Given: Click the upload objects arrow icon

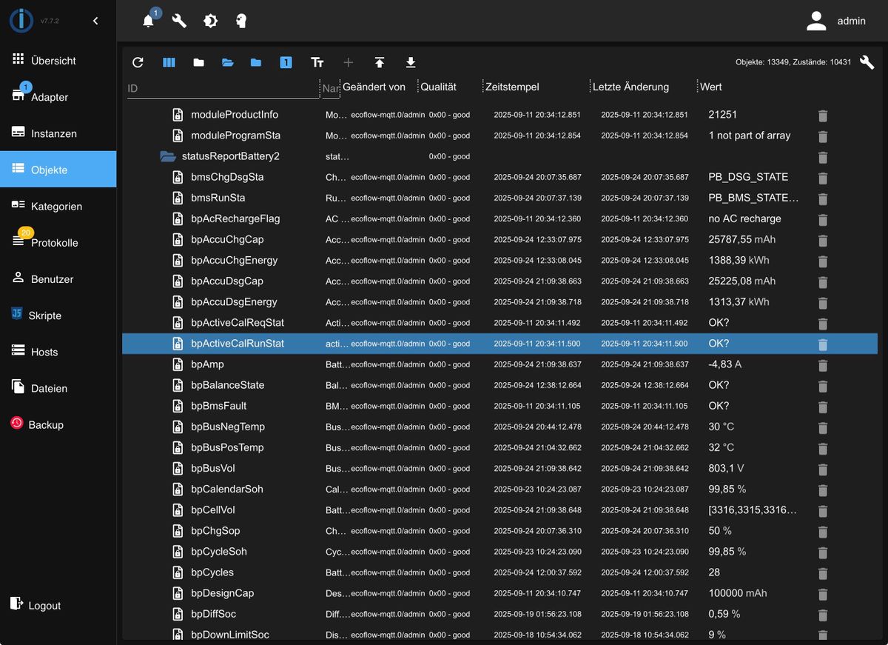Looking at the screenshot, I should pos(380,63).
